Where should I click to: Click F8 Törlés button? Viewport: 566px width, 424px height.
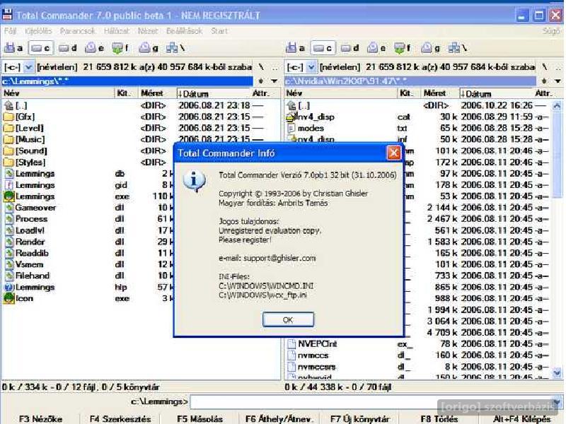(x=439, y=418)
